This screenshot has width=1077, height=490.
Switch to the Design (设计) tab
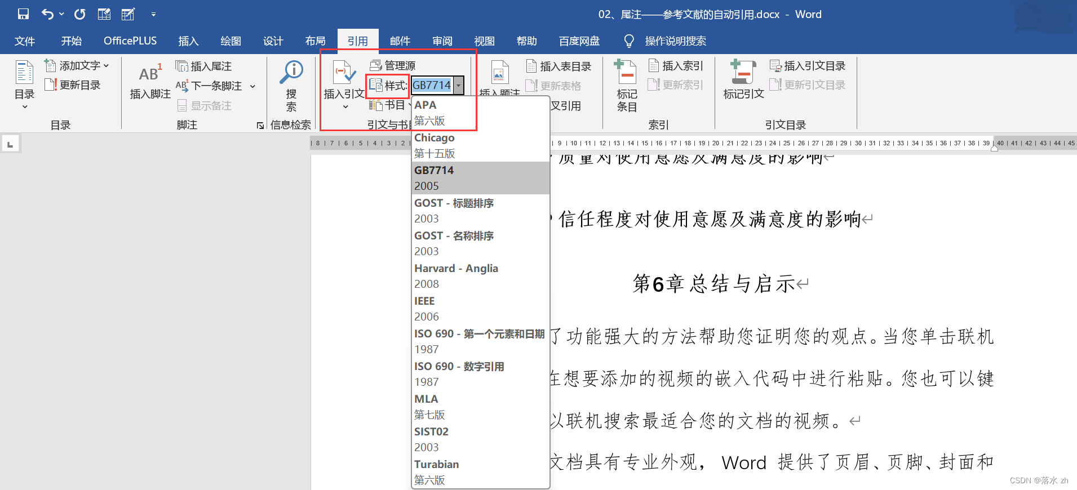coord(273,41)
